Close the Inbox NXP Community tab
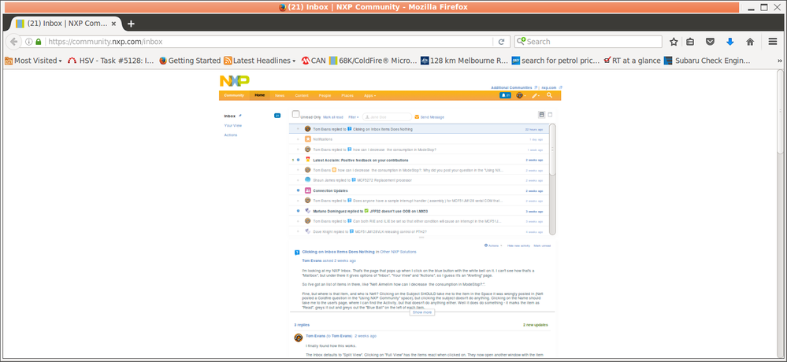Viewport: 787px width, 362px height. (114, 24)
